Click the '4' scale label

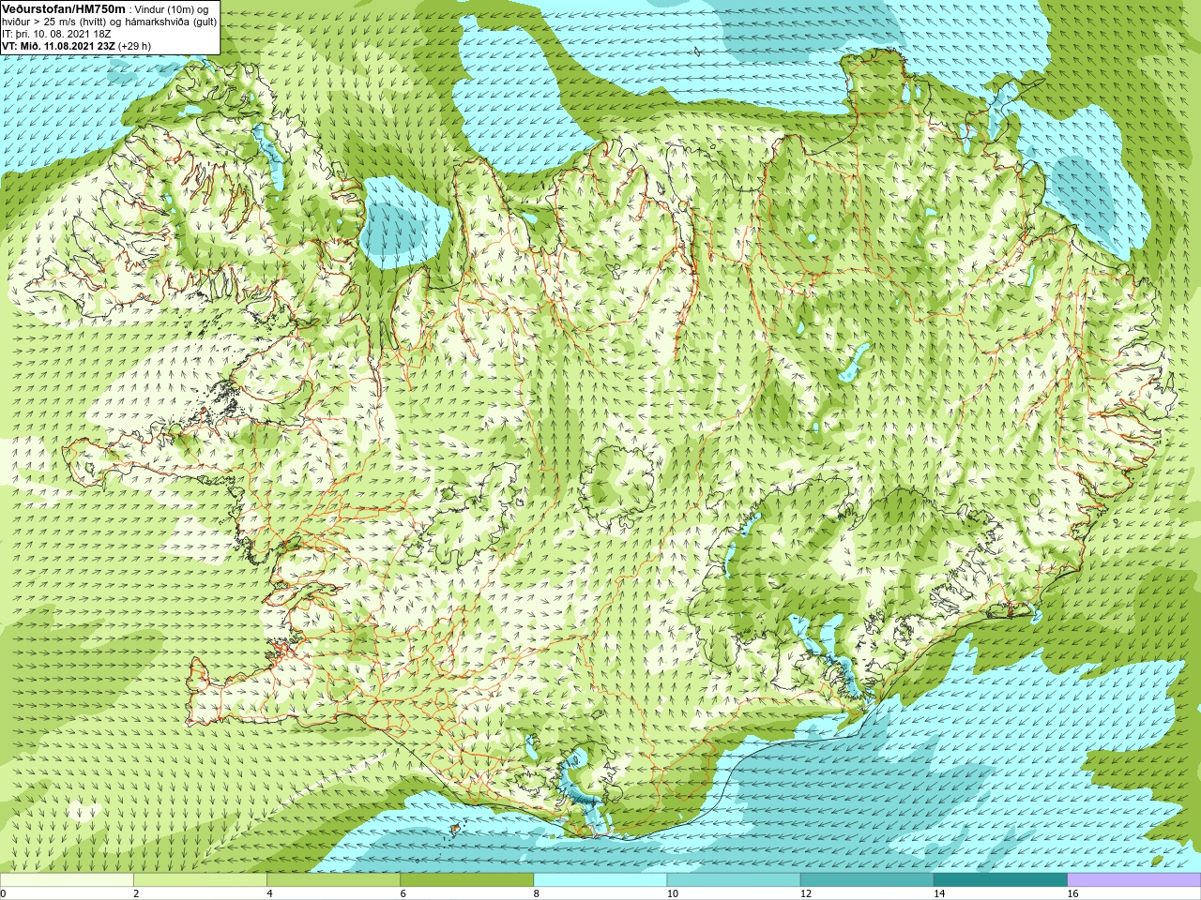coord(269,893)
